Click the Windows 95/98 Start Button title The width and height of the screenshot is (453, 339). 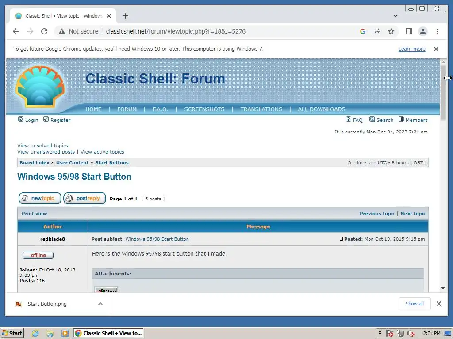click(74, 177)
